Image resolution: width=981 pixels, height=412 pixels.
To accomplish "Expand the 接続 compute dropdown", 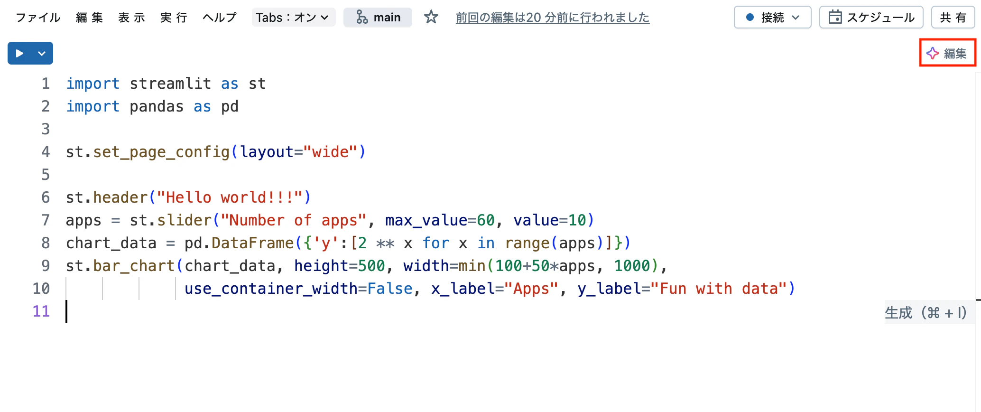I will [772, 18].
